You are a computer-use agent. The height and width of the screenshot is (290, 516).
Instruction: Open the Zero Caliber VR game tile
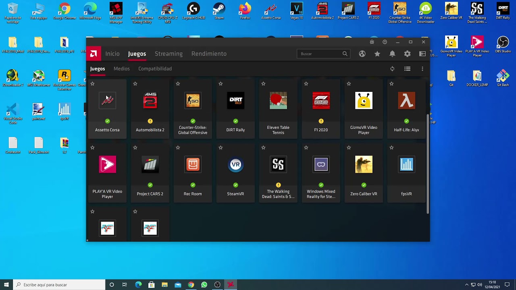pos(364,172)
